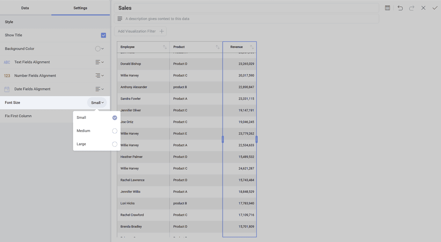Screen dimensions: 441x242
Task: Click the 15,743,484 revenue value
Action: tap(246, 180)
